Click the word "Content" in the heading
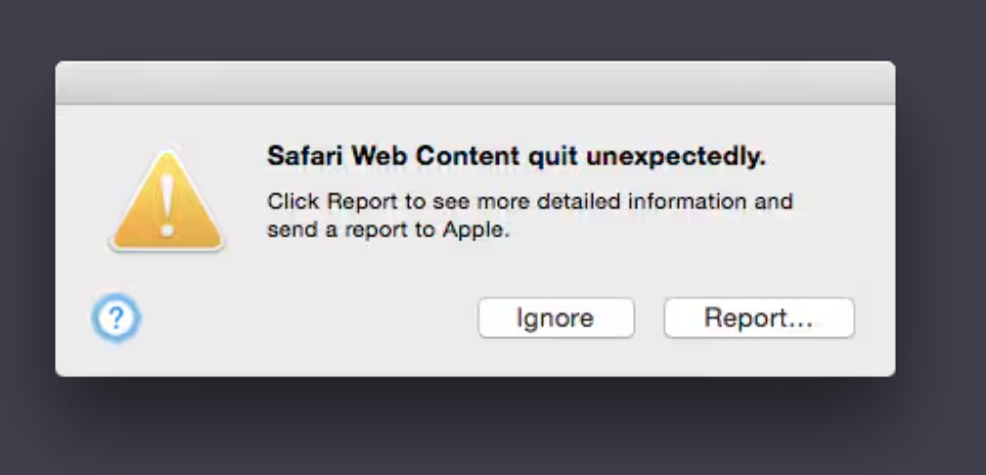Viewport: 986px width, 475px height. [469, 155]
